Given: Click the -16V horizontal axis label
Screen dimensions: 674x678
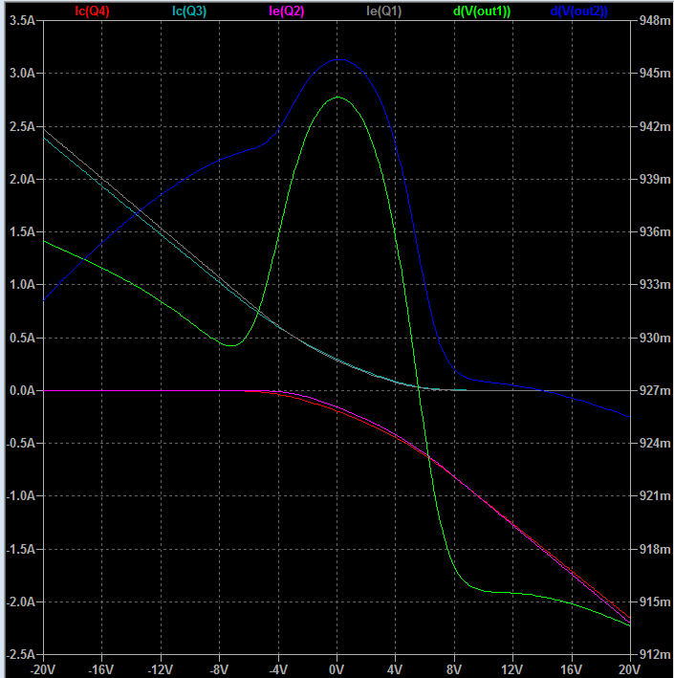Looking at the screenshot, I should point(101,669).
